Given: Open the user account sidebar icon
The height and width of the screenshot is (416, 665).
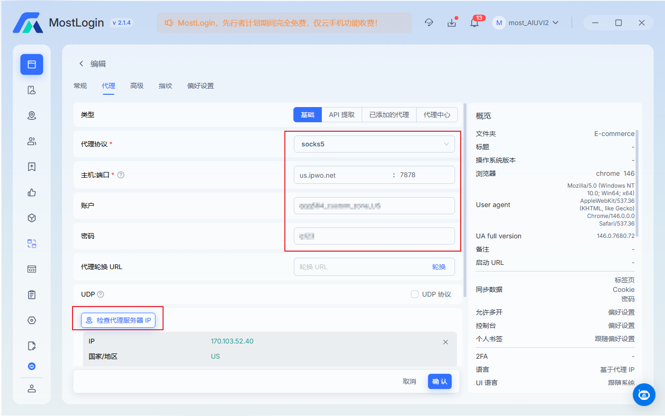Looking at the screenshot, I should tap(32, 389).
